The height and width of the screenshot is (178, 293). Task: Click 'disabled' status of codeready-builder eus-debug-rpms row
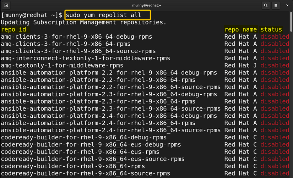pos(275,145)
